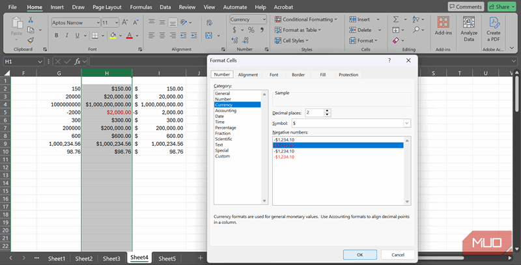Click the Wrap Text icon
This screenshot has width=521, height=265.
(x=209, y=23)
